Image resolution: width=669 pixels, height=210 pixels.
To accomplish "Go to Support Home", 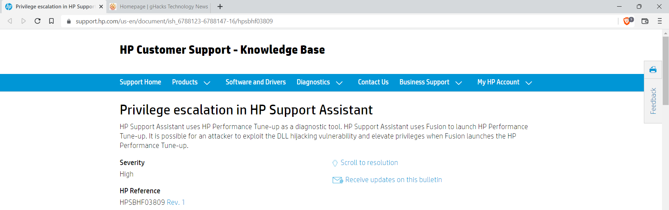I will click(140, 82).
